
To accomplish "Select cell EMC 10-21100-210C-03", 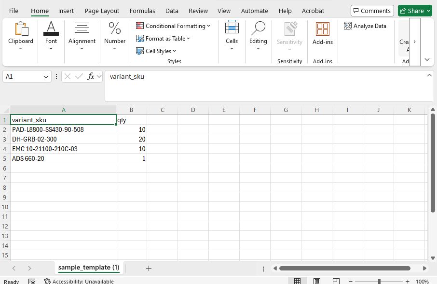I will [x=63, y=149].
